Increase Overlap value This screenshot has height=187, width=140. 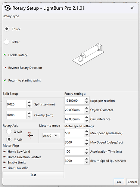coord(29,113)
